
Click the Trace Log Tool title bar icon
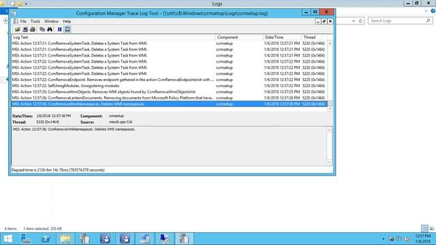[14, 14]
